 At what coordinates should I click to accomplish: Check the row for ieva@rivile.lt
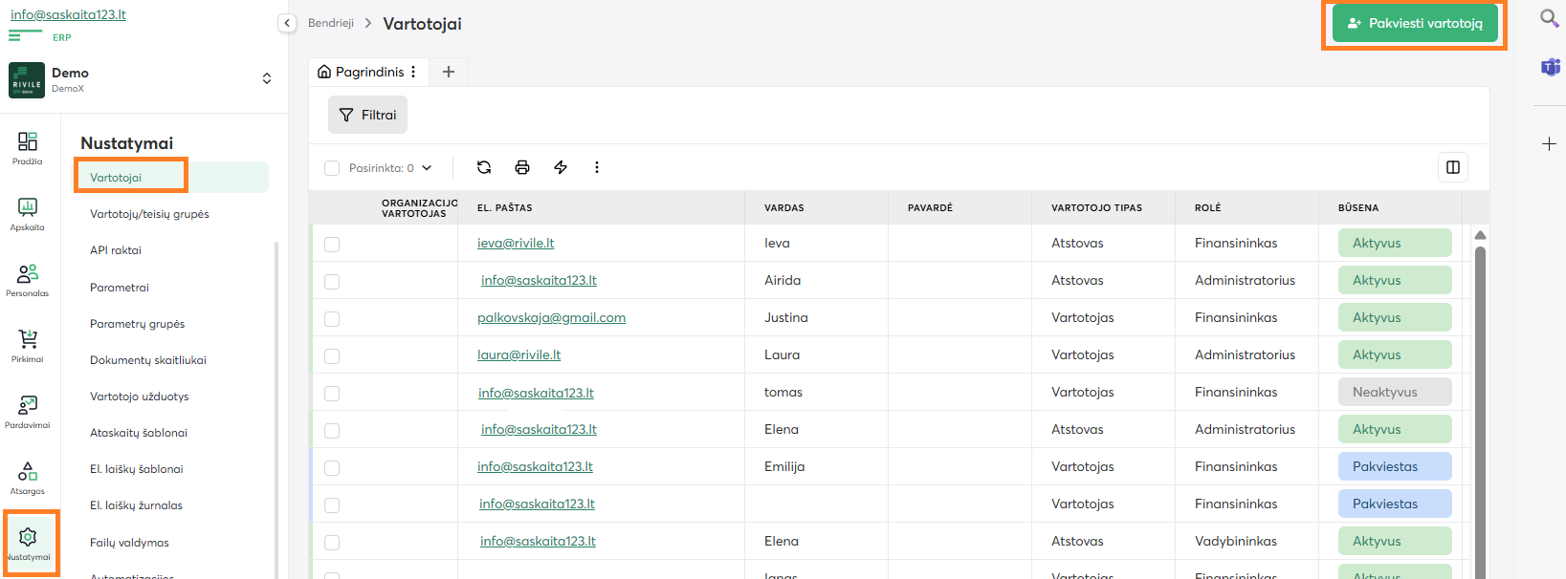pos(332,245)
